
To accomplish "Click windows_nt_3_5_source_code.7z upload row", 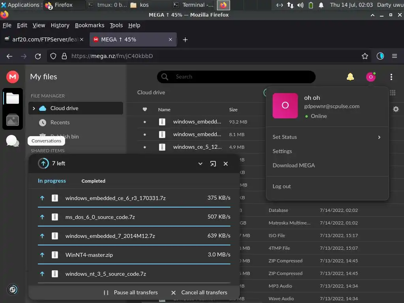I will [134, 274].
